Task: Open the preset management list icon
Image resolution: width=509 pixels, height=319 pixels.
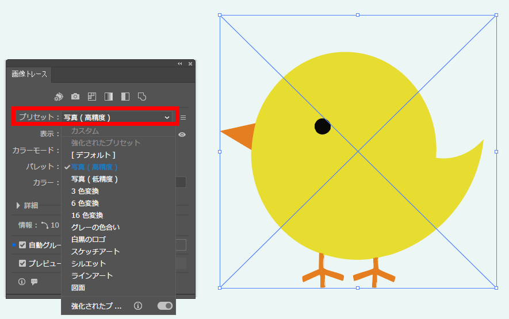Action: [x=183, y=117]
